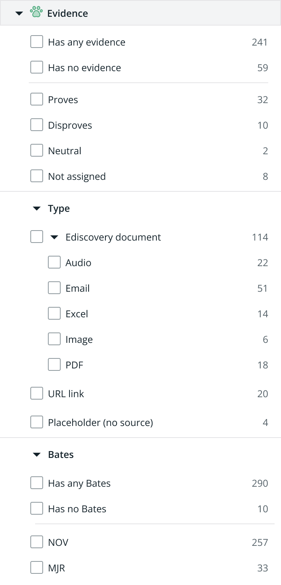Check the Ediscovery document checkbox

point(36,237)
